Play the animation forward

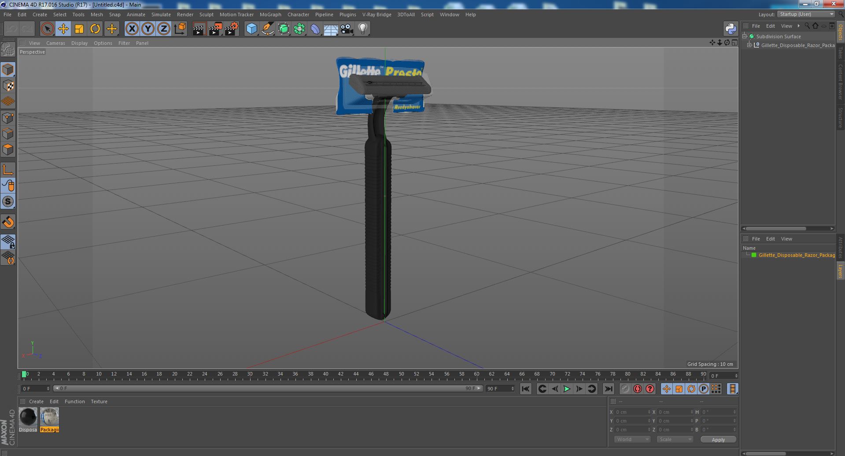pyautogui.click(x=567, y=389)
